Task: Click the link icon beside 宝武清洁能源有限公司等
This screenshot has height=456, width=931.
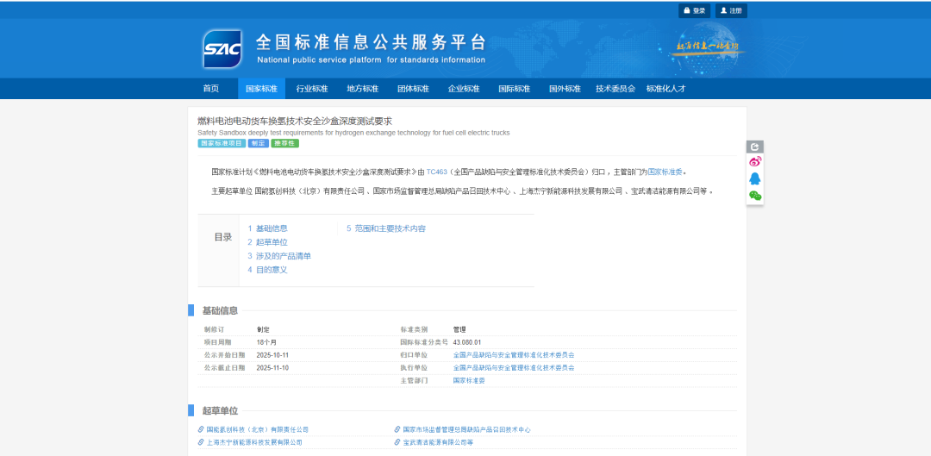Action: pyautogui.click(x=397, y=442)
